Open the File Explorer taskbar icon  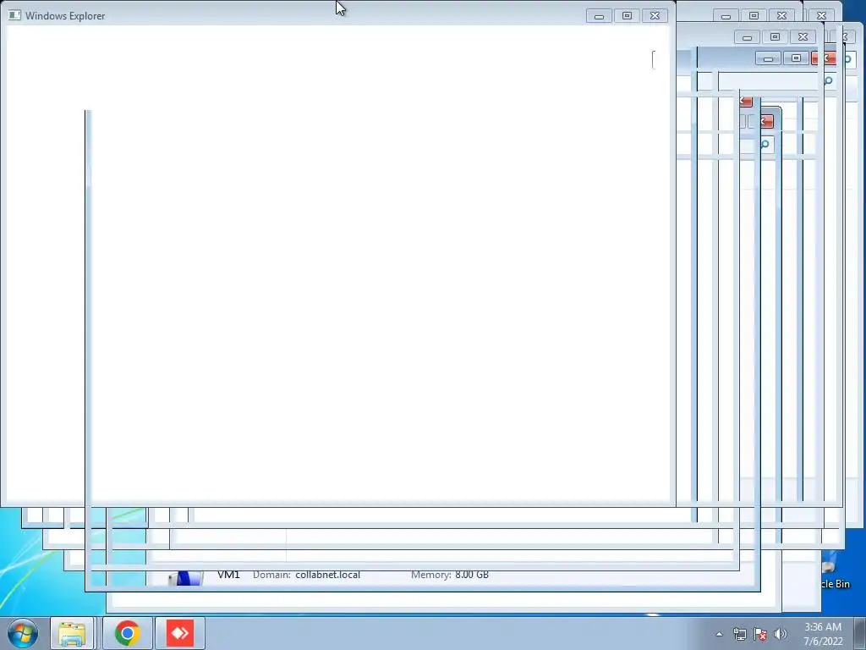point(73,633)
